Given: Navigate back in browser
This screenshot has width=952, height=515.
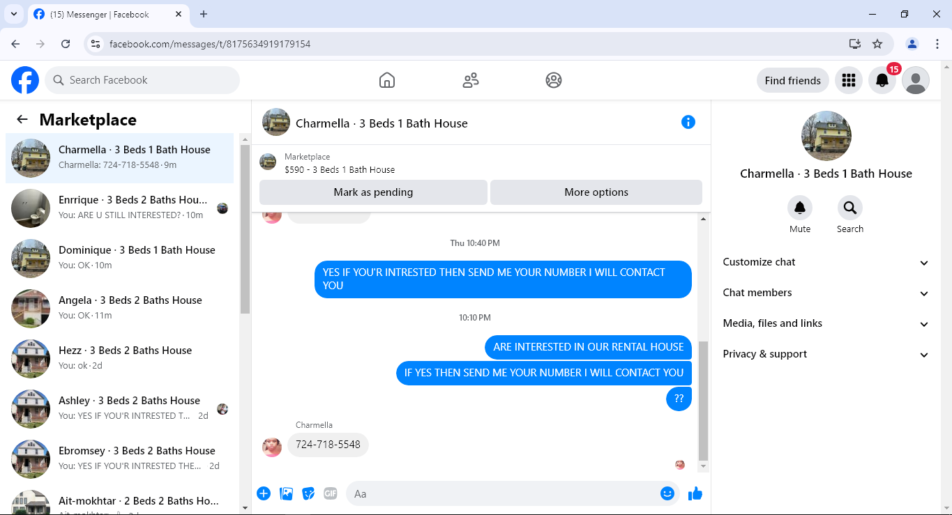Looking at the screenshot, I should point(15,44).
